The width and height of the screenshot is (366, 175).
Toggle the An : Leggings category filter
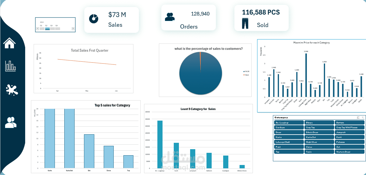[x=289, y=122]
